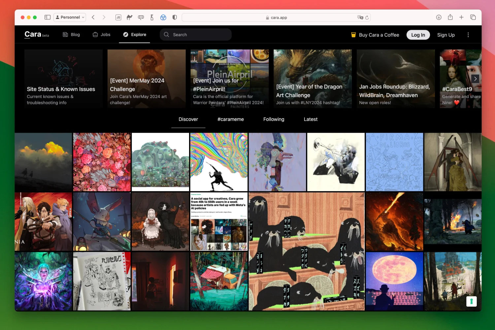Show tab overview icon
Image resolution: width=495 pixels, height=330 pixels.
(x=473, y=17)
